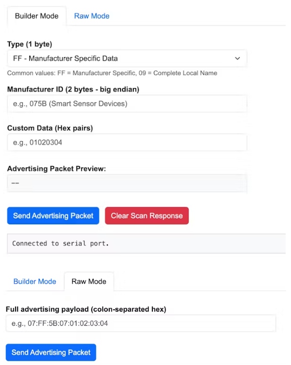Click the bottom Send Advertising Packet button
Screen dimensions: 291x365
coord(51,352)
